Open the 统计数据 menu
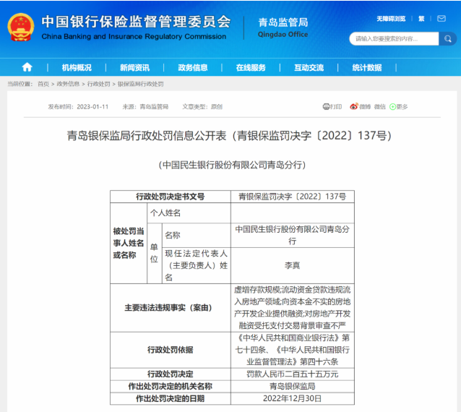461x412 pixels. pyautogui.click(x=367, y=68)
